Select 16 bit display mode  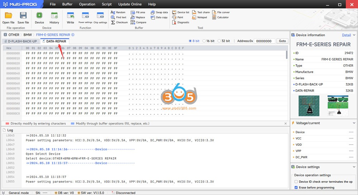pos(208,41)
